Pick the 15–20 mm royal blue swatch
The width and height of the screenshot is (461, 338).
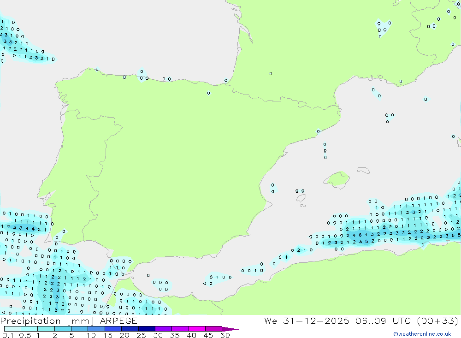(113, 329)
